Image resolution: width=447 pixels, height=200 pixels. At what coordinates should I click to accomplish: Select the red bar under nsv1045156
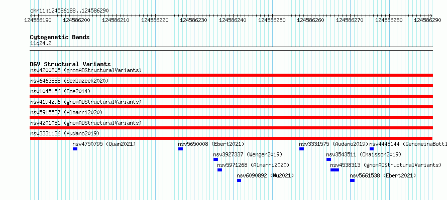[x=231, y=96]
